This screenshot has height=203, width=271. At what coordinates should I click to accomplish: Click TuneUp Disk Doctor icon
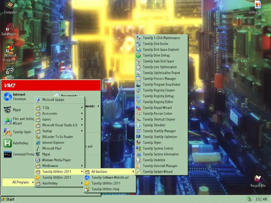pos(138,44)
